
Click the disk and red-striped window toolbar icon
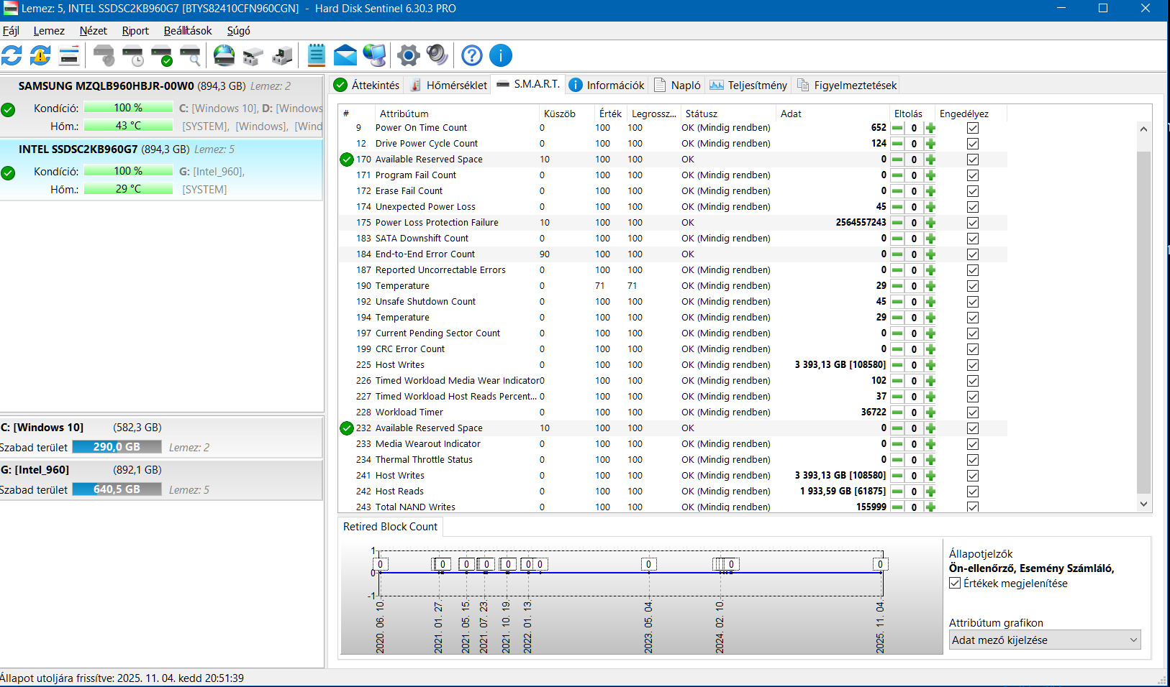69,55
